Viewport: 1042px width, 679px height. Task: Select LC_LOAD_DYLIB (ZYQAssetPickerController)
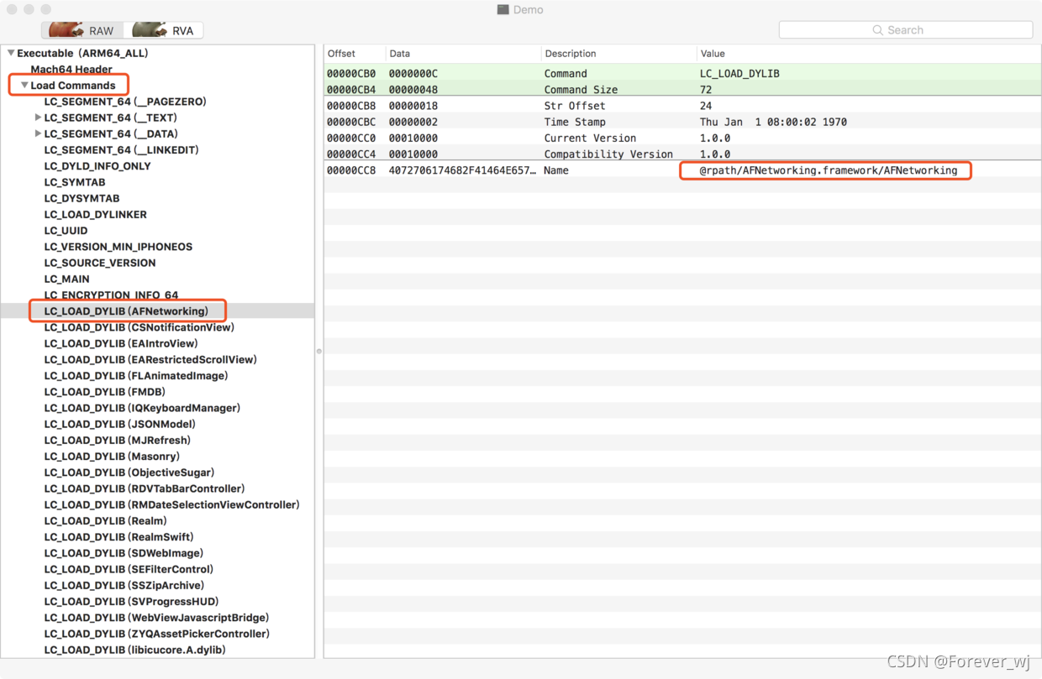(x=156, y=634)
